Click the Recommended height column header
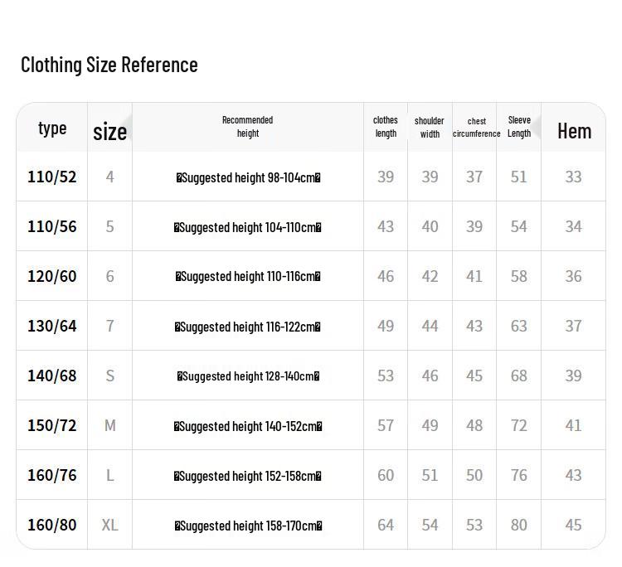 click(247, 127)
